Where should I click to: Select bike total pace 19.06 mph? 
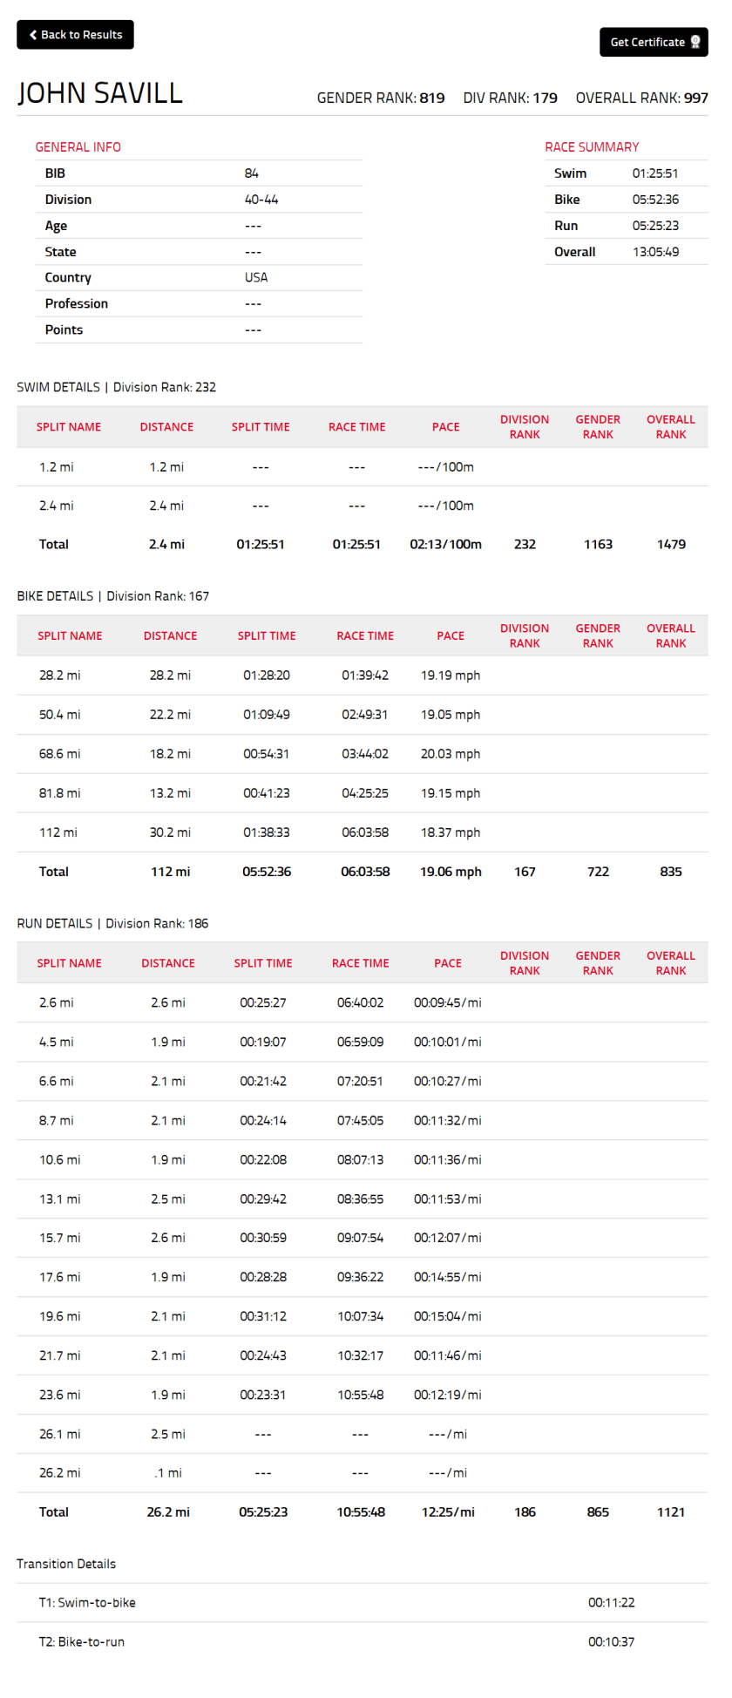(451, 872)
